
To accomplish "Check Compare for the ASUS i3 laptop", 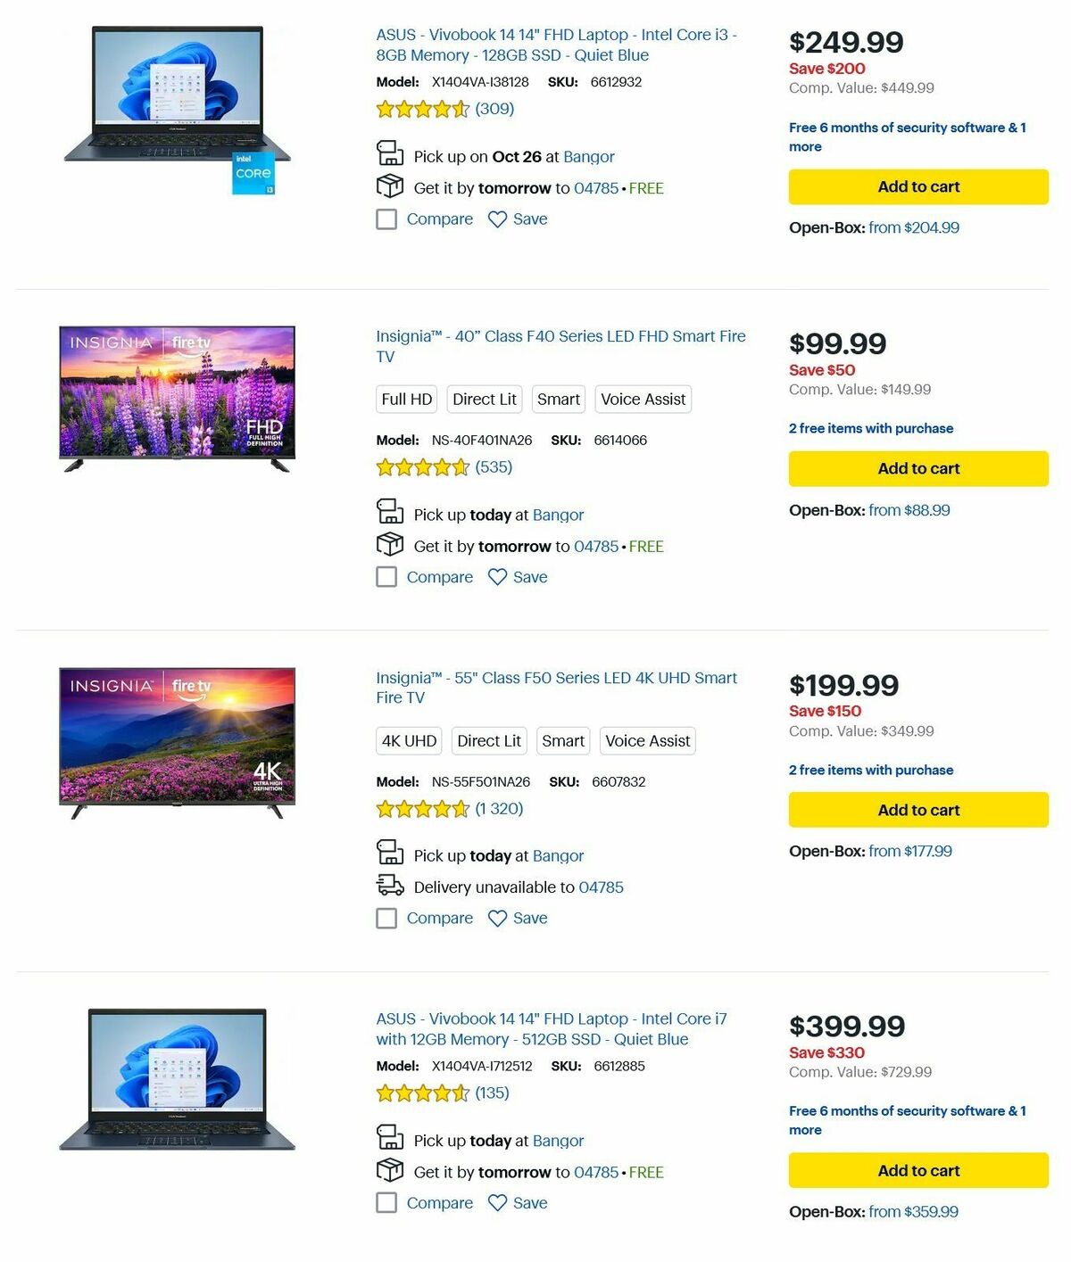I will 386,219.
